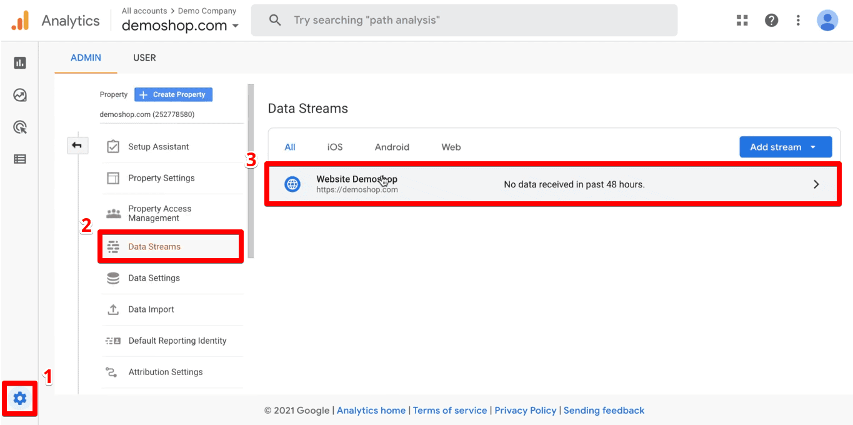Open the Reports section in left sidebar
This screenshot has height=425, width=853.
point(19,62)
